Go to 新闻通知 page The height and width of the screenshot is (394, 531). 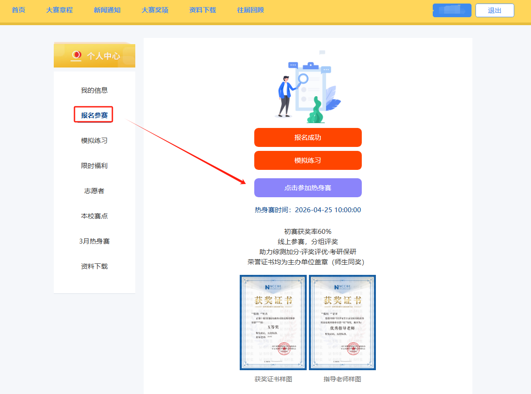click(x=107, y=10)
